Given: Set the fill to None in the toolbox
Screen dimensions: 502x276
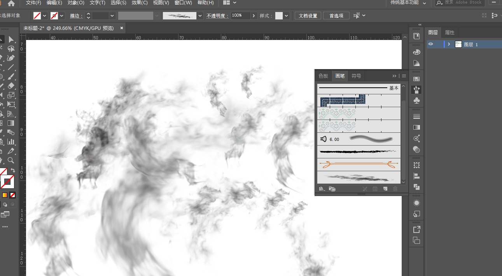Looking at the screenshot, I should coord(13,195).
